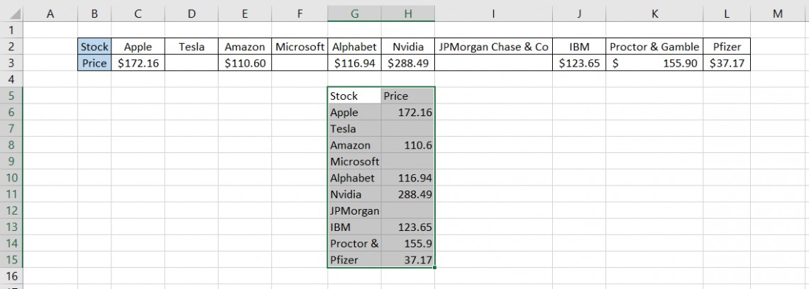The height and width of the screenshot is (289, 809).
Task: Click the JPMorgan Chase & Co cell
Action: 493,47
